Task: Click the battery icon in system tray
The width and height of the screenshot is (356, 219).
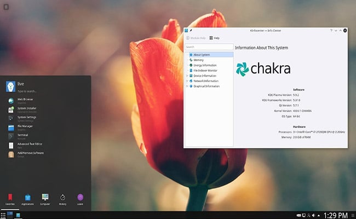Action: [298, 215]
